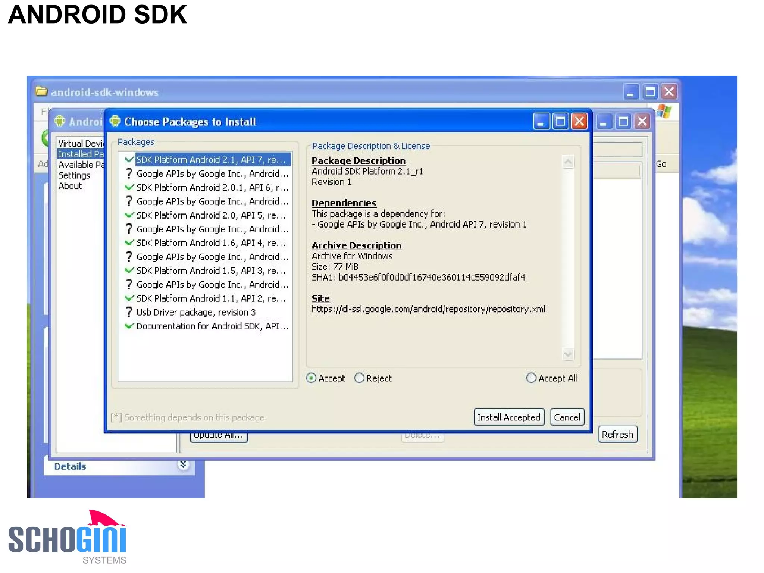Viewport: 764px width, 573px height.
Task: Click question mark icon beside Usb Driver package
Action: point(129,312)
